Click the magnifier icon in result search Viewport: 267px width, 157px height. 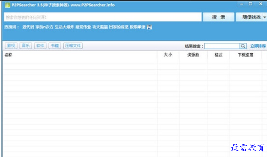(243, 46)
